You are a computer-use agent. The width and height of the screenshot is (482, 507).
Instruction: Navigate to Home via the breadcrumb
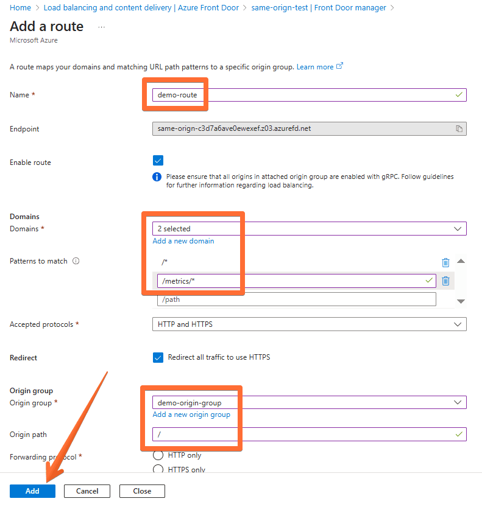[21, 7]
